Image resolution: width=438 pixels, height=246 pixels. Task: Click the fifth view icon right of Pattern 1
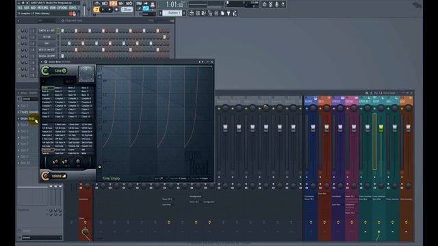coord(216,13)
